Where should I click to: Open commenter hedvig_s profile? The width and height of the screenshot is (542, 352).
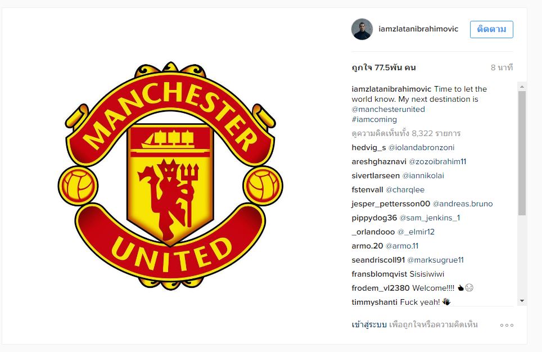click(x=368, y=148)
